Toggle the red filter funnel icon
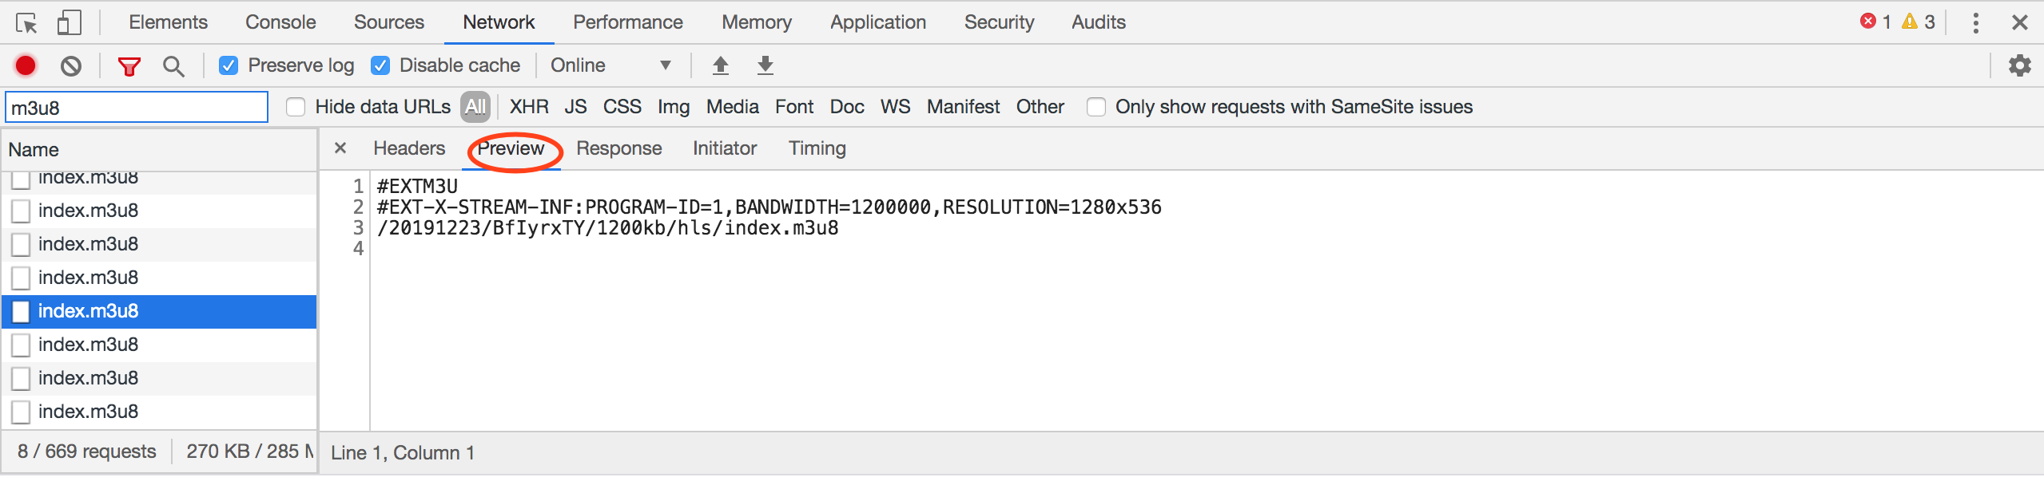 [129, 65]
